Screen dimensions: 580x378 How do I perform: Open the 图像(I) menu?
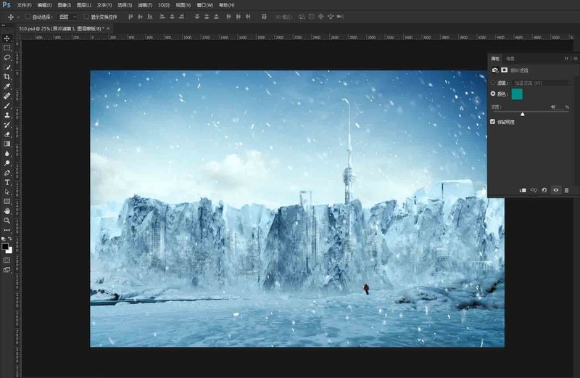(65, 5)
